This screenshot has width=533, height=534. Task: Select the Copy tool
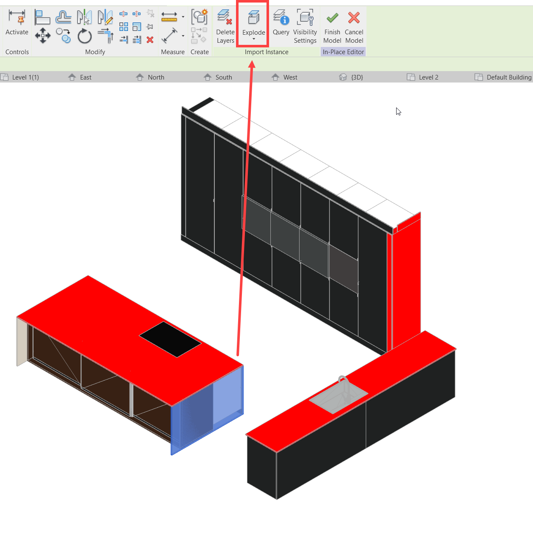click(x=63, y=36)
